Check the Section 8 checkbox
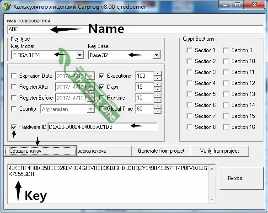Viewport: 268px width, 213px height. coord(189,127)
